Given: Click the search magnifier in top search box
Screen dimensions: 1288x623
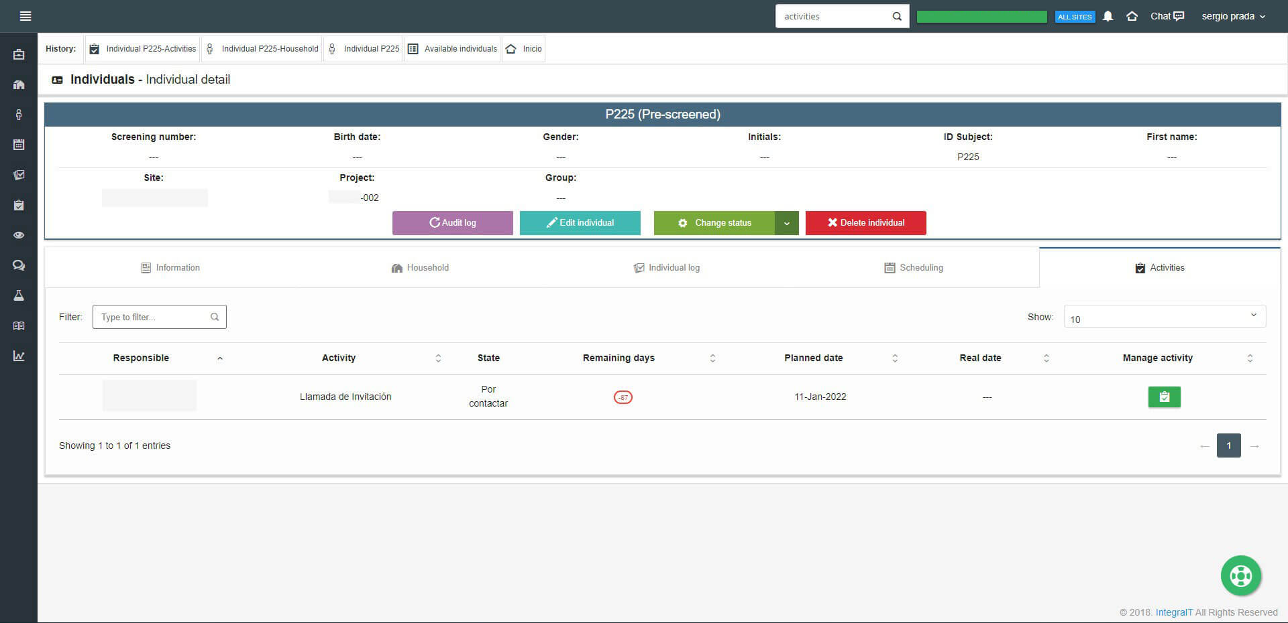Looking at the screenshot, I should click(x=897, y=17).
